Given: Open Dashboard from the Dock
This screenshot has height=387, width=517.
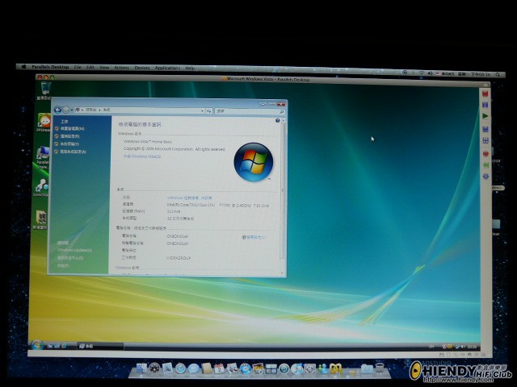Looking at the screenshot, I should click(x=154, y=368).
